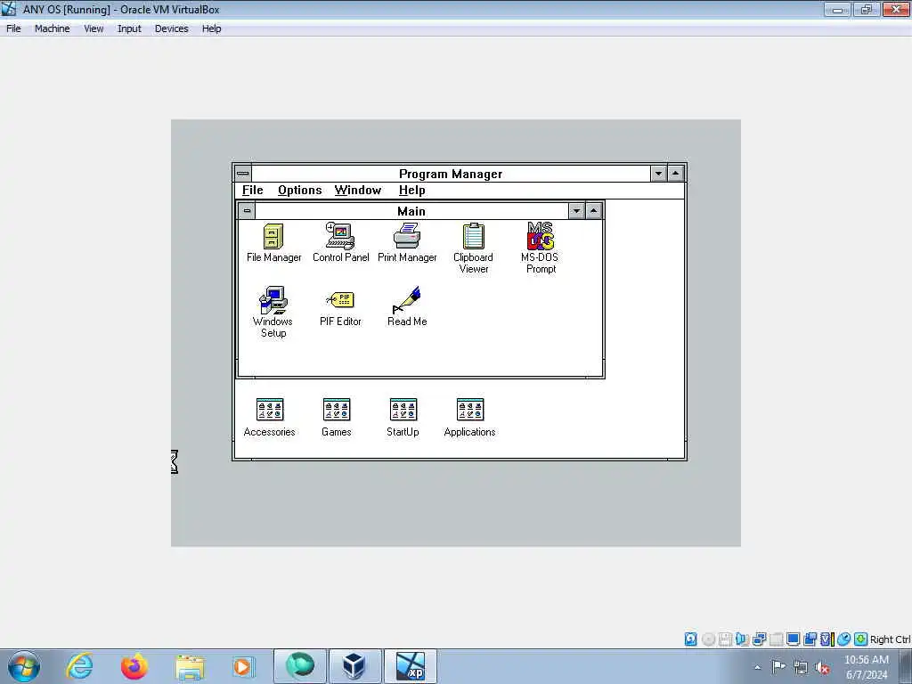Switch to the XP taskbar button
912x684 pixels.
[410, 666]
